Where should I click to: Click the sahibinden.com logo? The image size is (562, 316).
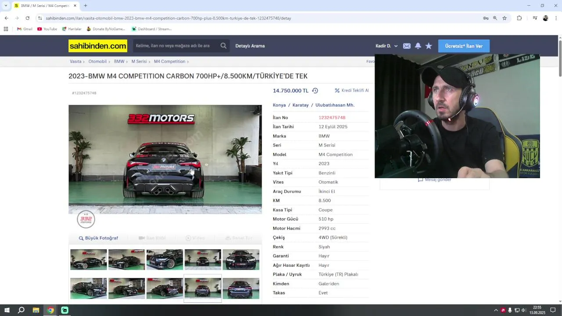(x=98, y=46)
